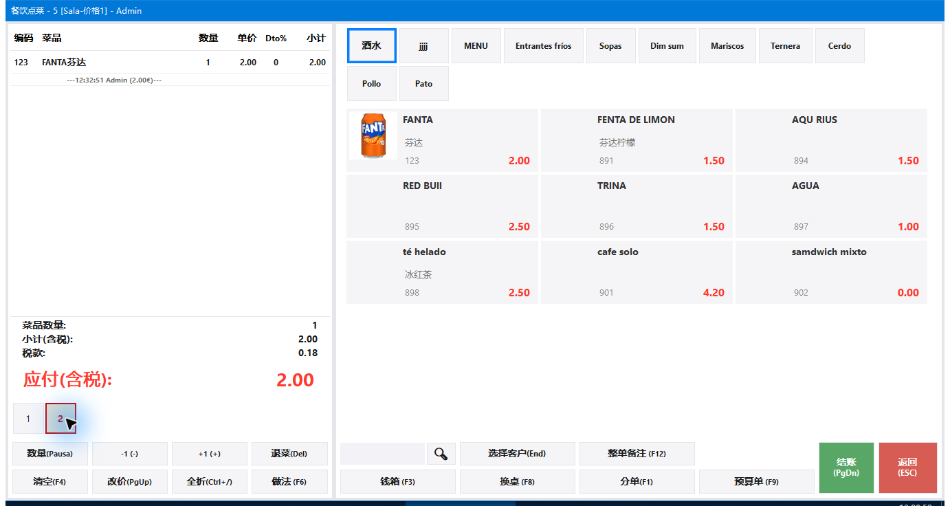Choose a customer via 选择客户(End)
The height and width of the screenshot is (506, 950).
(x=517, y=454)
